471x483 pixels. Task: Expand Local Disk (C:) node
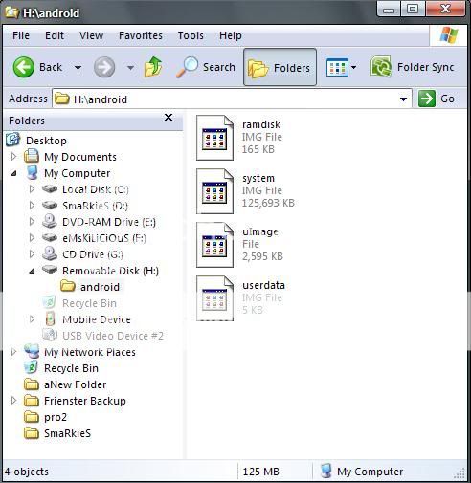pyautogui.click(x=32, y=189)
